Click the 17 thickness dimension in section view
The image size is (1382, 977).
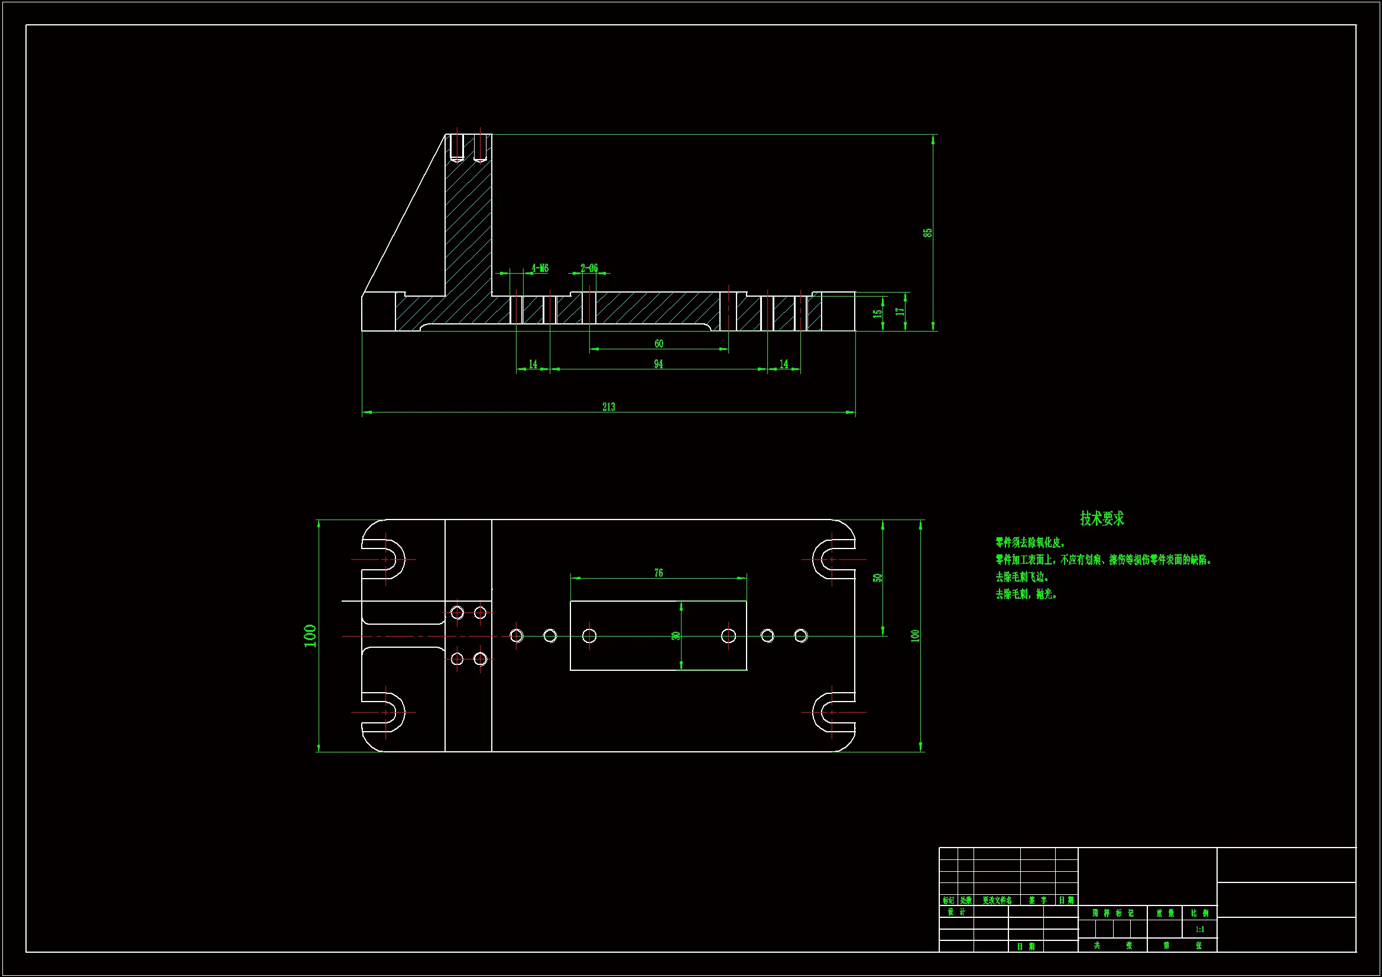(x=900, y=312)
